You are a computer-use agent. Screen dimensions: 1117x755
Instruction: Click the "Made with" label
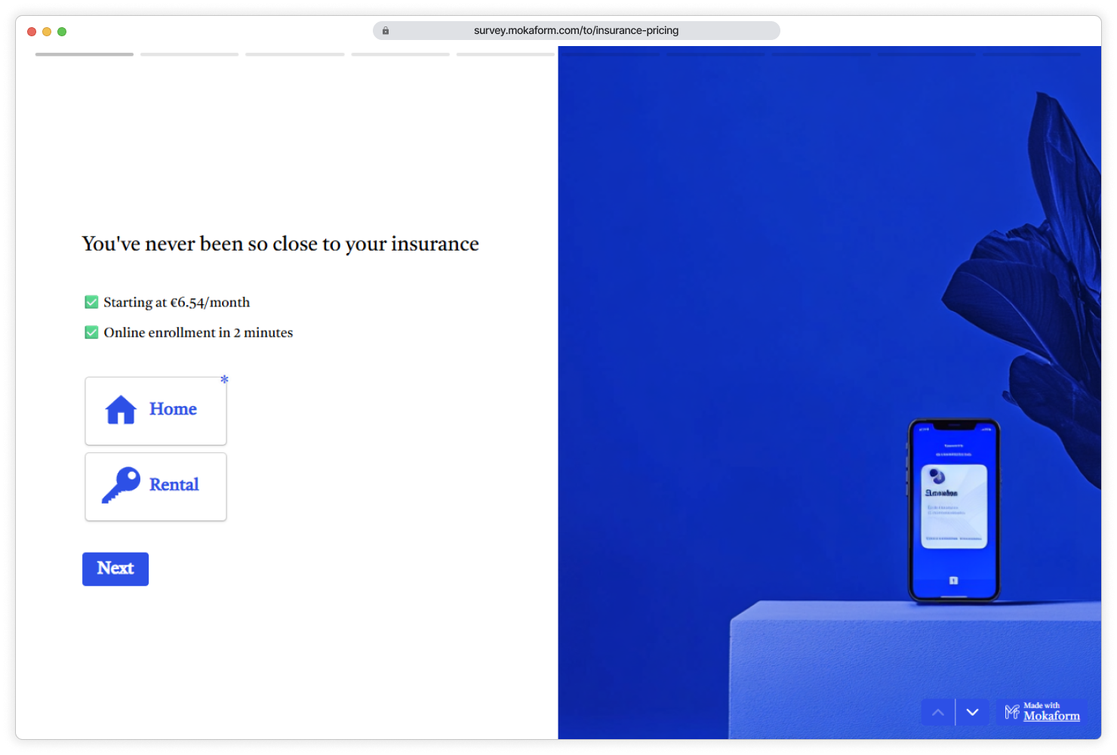[1042, 705]
